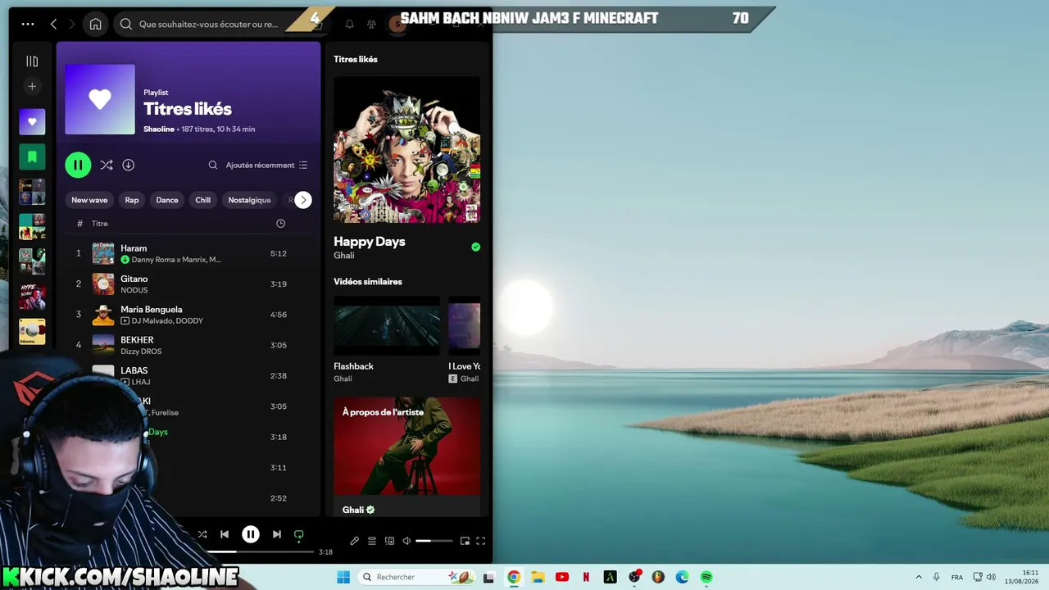Skip to the previous track
The image size is (1049, 590).
tap(225, 534)
